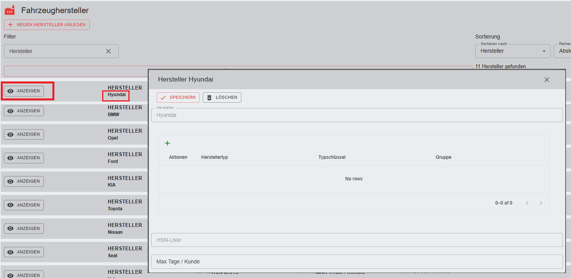Open the Reihenfolge sort order dropdown

[x=562, y=51]
